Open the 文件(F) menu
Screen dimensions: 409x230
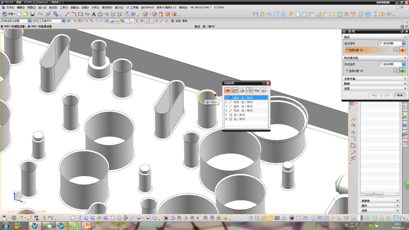click(10, 8)
